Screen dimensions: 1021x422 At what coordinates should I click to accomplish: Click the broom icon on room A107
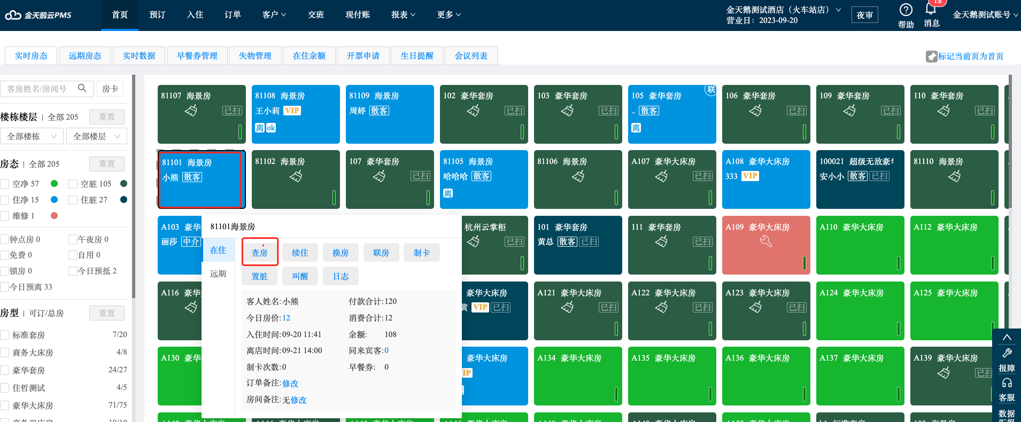tap(661, 176)
